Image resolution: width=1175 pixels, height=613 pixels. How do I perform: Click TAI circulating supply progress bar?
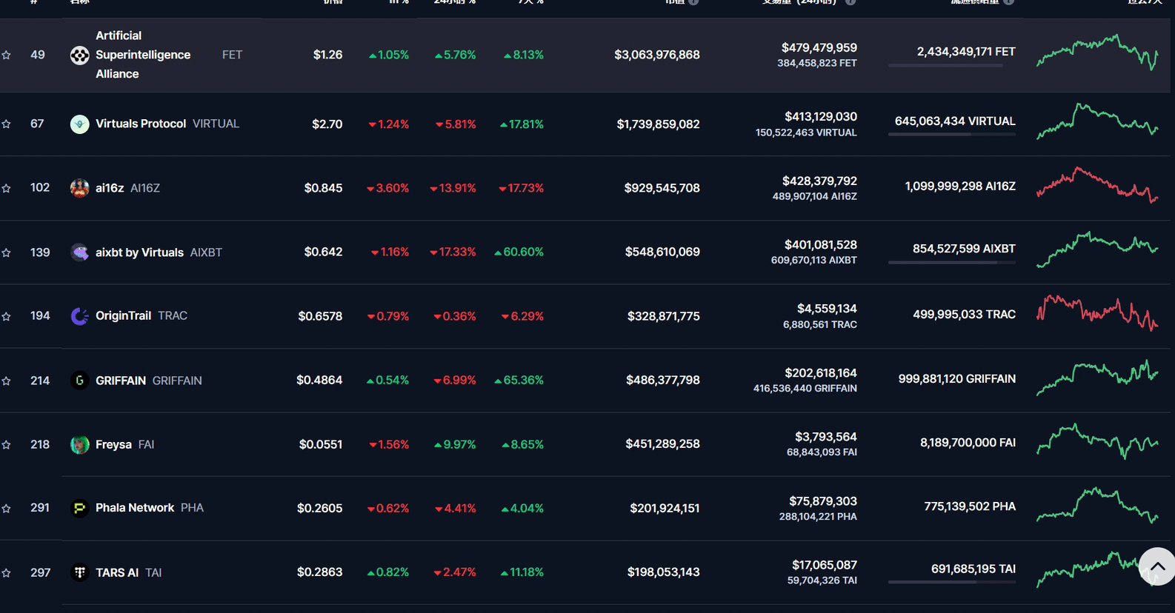[x=952, y=583]
